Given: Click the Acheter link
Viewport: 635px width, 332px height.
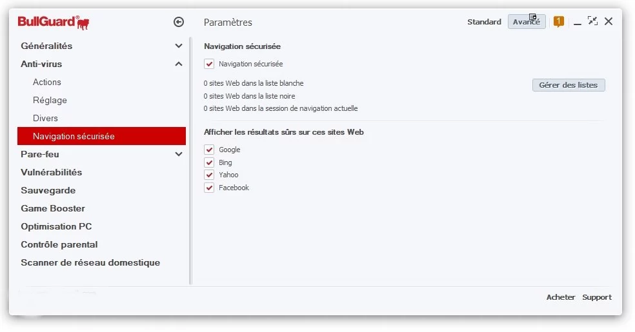Looking at the screenshot, I should click(561, 297).
